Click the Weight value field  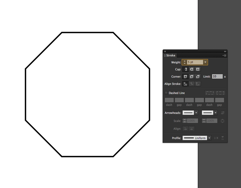pyautogui.click(x=195, y=62)
